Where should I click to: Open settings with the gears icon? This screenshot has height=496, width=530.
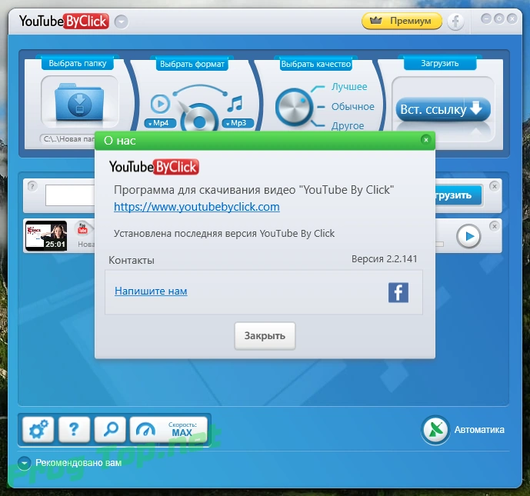(x=38, y=429)
